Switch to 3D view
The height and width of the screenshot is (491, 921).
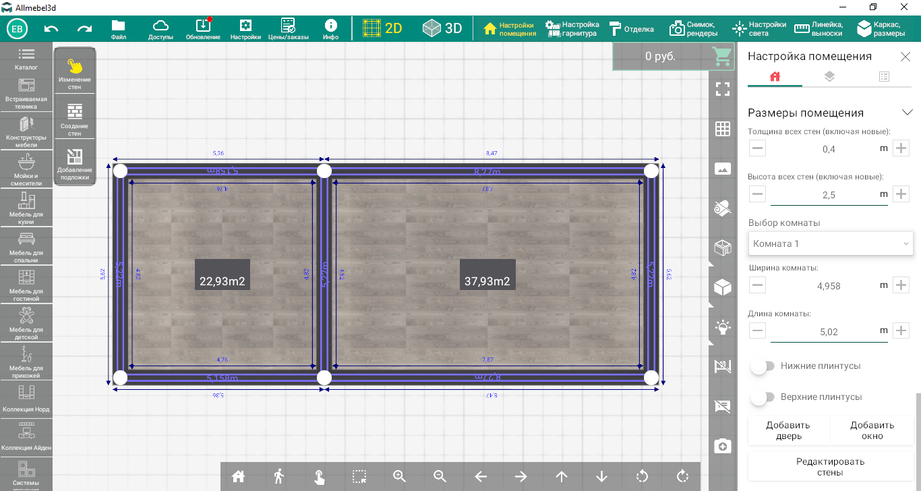pos(442,28)
